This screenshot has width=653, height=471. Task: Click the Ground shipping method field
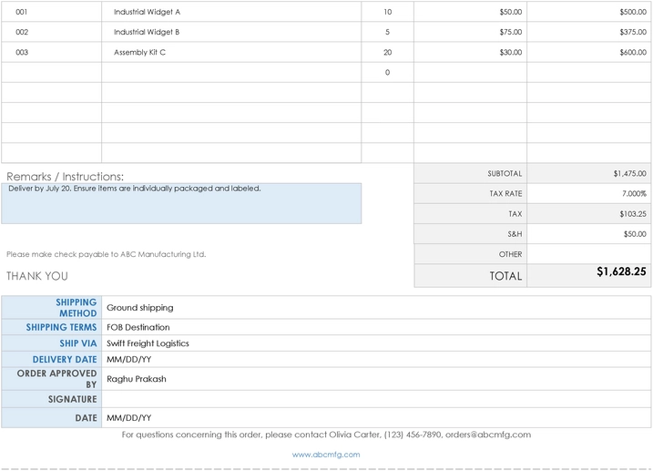click(376, 307)
